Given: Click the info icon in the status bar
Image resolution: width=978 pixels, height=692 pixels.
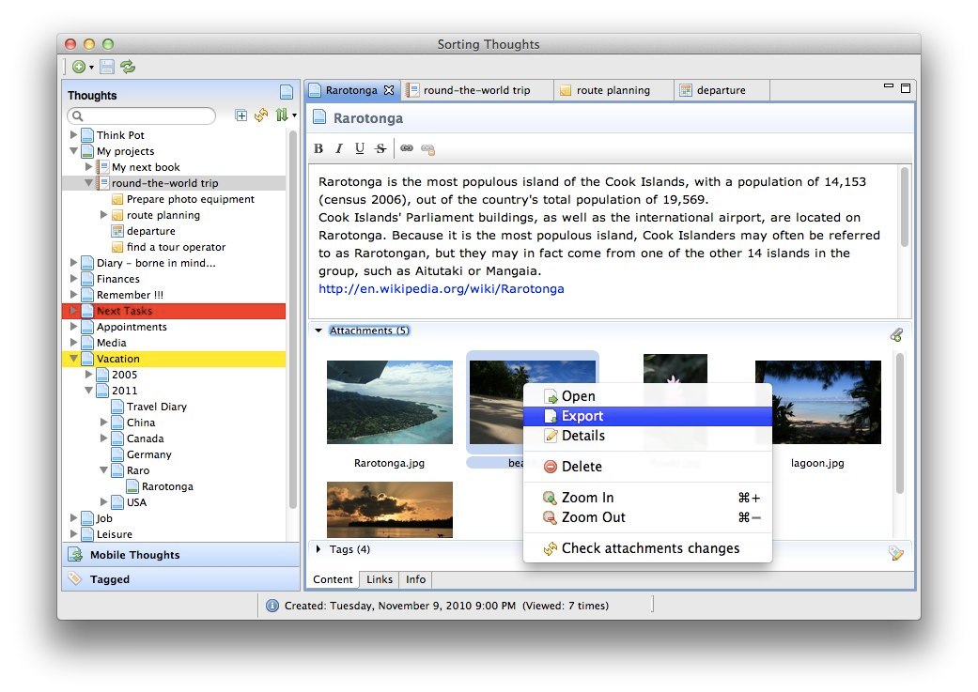Looking at the screenshot, I should point(272,606).
